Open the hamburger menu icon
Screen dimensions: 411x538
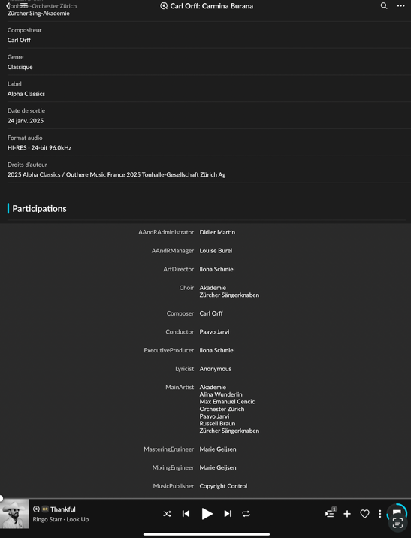pos(24,6)
